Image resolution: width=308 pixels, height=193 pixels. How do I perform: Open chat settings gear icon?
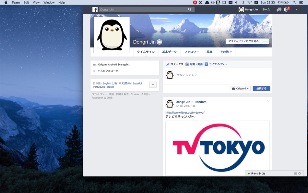pyautogui.click(x=300, y=174)
